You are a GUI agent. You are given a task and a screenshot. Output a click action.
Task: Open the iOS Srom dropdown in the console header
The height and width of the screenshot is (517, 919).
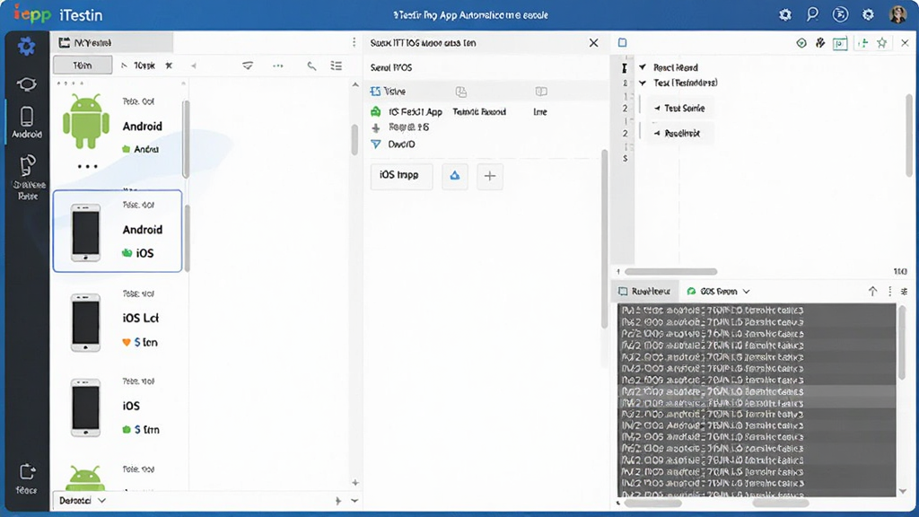718,292
